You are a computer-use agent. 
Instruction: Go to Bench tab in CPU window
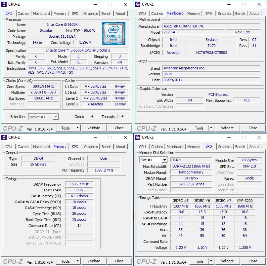point(107,14)
